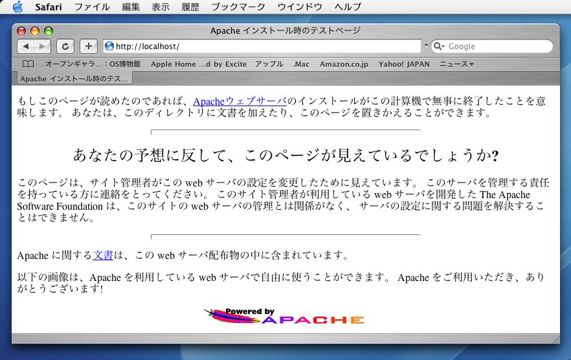Screen dimensions: 571x360
Task: Open the Apple menu
Action: [17, 6]
